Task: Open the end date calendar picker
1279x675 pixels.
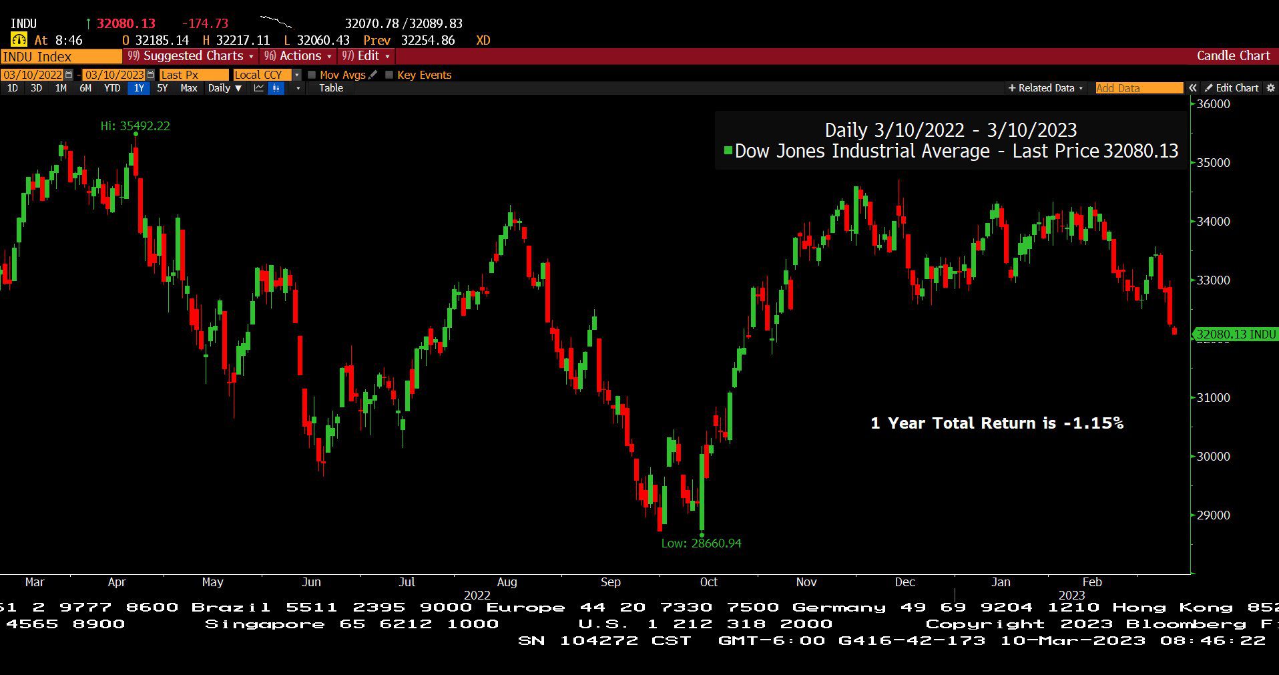Action: [x=151, y=75]
